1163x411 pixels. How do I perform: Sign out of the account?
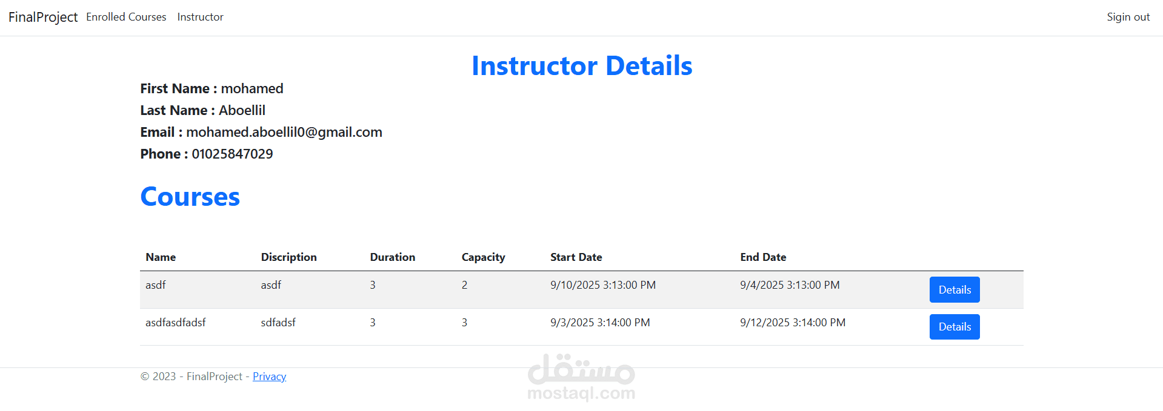[x=1128, y=17]
